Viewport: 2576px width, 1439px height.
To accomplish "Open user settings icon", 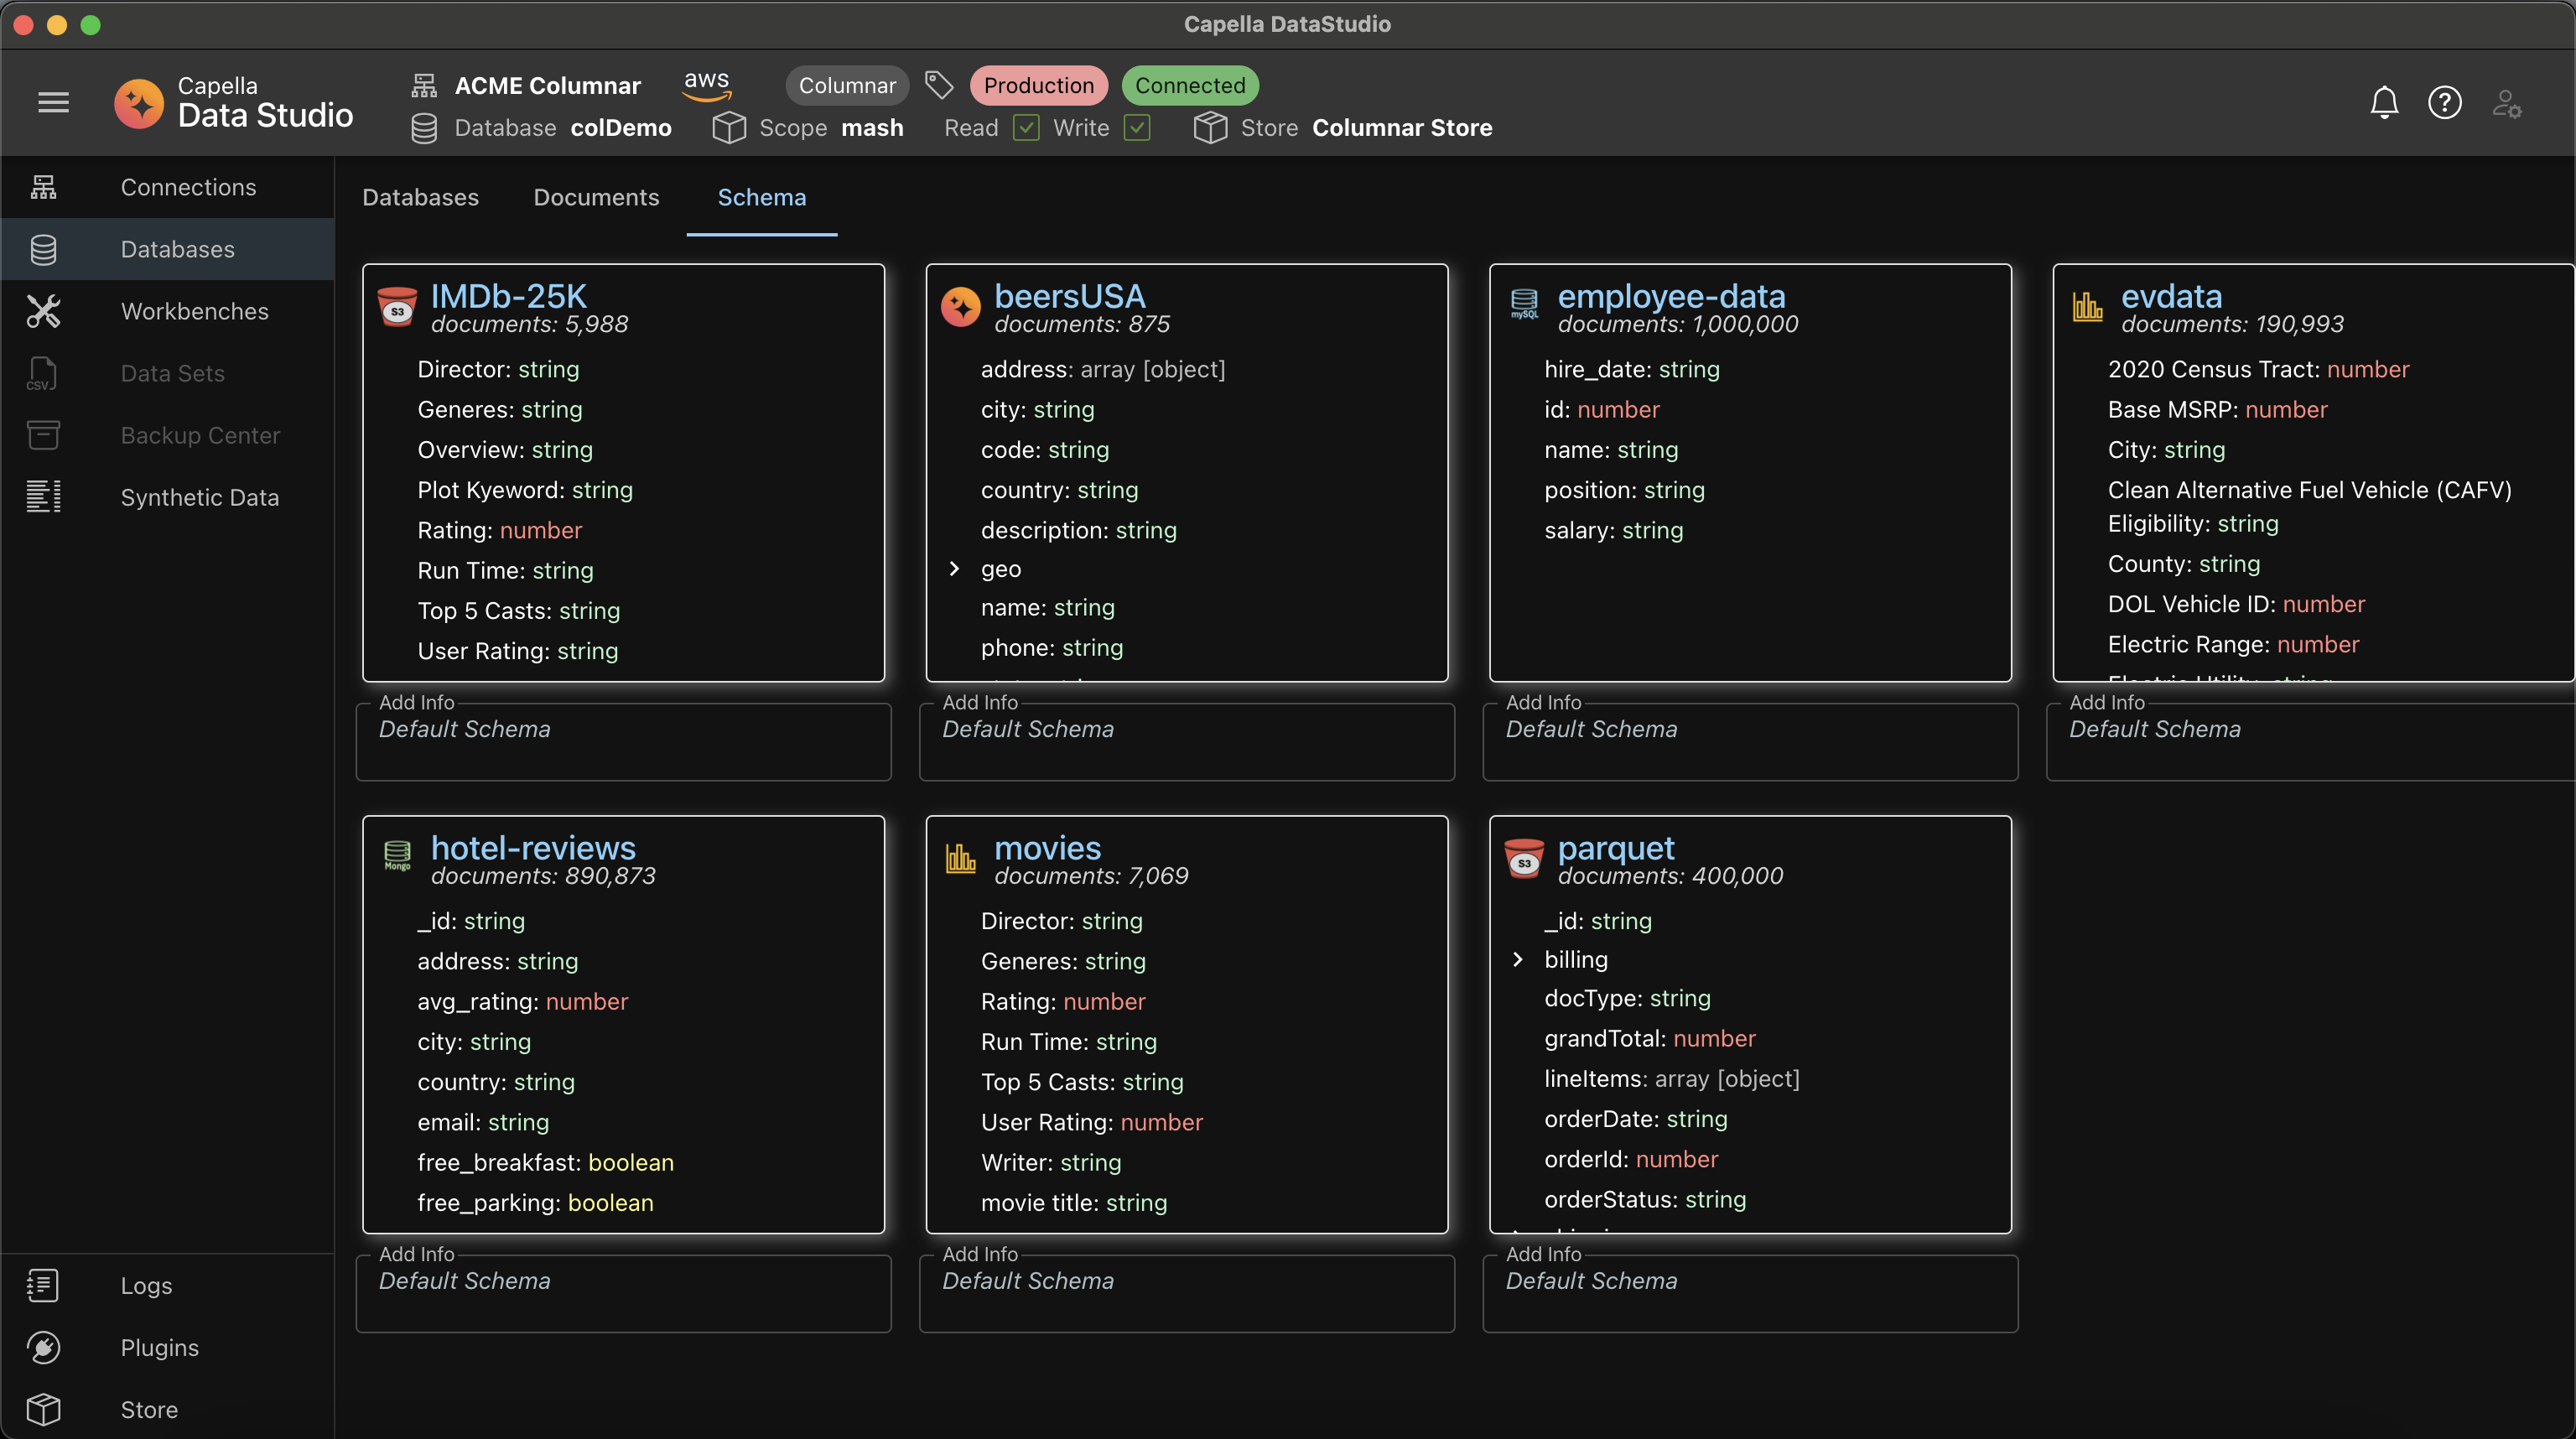I will (2506, 102).
